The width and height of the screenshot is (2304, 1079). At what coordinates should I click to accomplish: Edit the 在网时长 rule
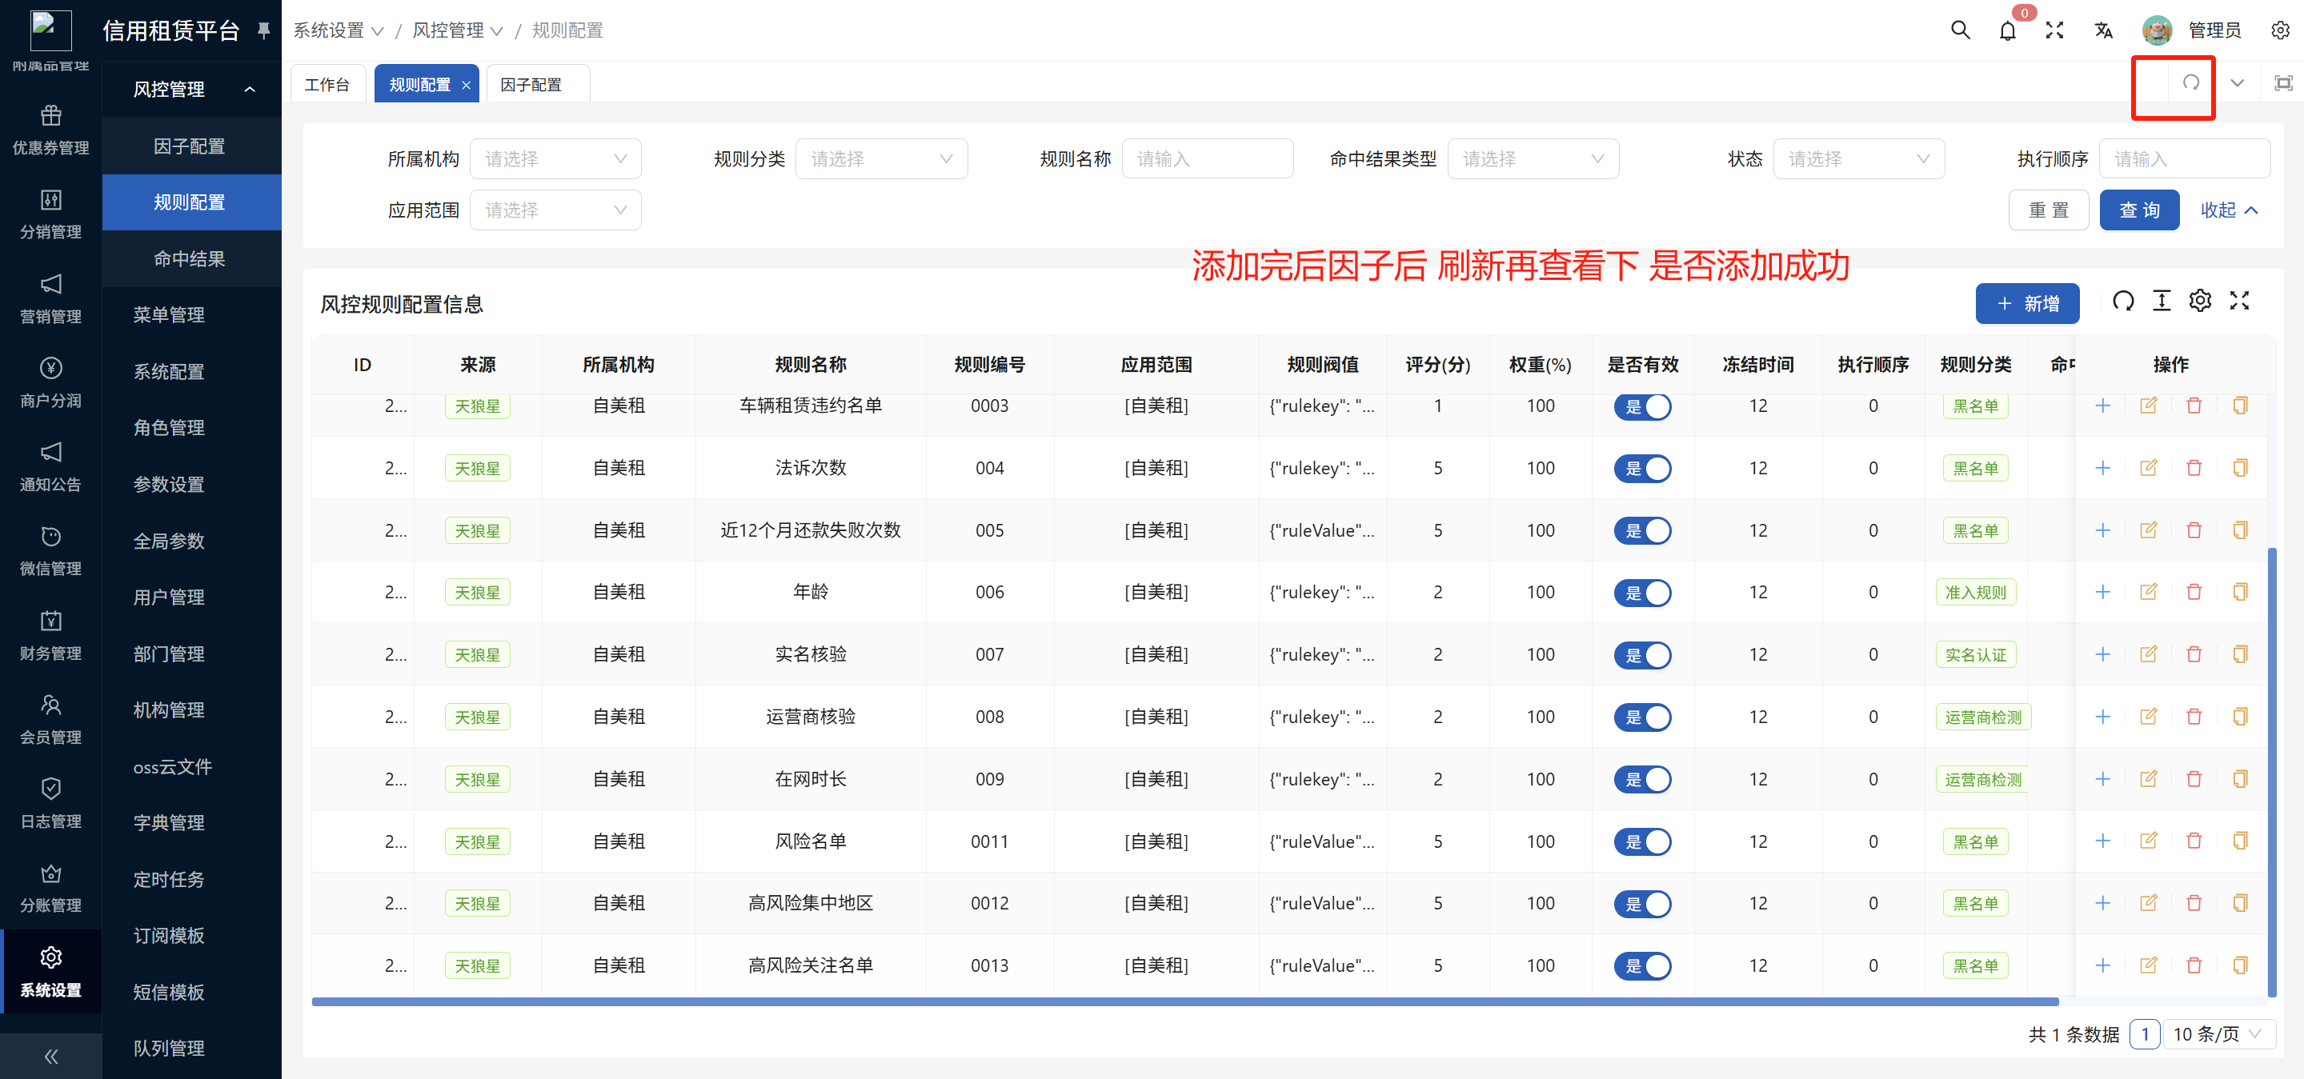pyautogui.click(x=2149, y=778)
